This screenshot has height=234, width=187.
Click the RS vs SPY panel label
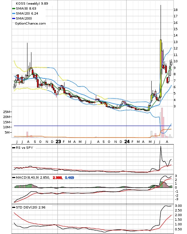coord(24,148)
